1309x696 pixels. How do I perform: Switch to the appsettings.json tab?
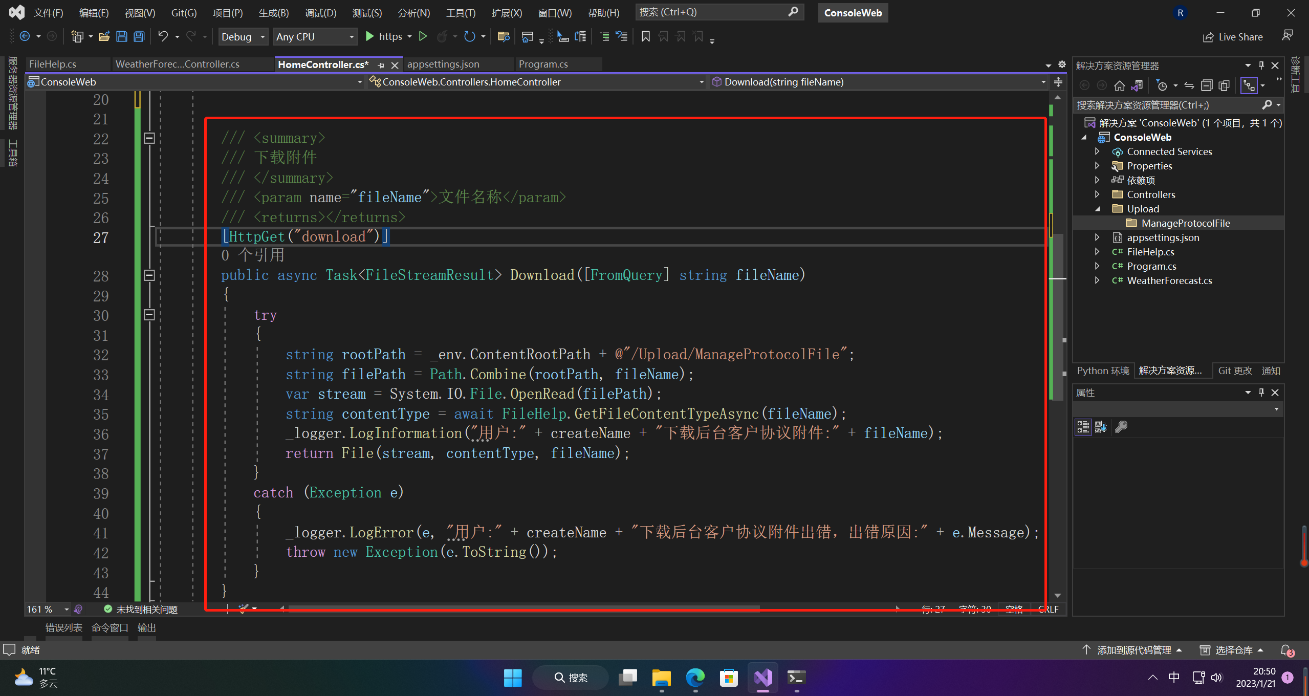(x=443, y=64)
